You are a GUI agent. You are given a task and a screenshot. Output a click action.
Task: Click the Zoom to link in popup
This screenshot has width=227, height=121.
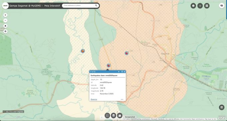click(x=94, y=99)
